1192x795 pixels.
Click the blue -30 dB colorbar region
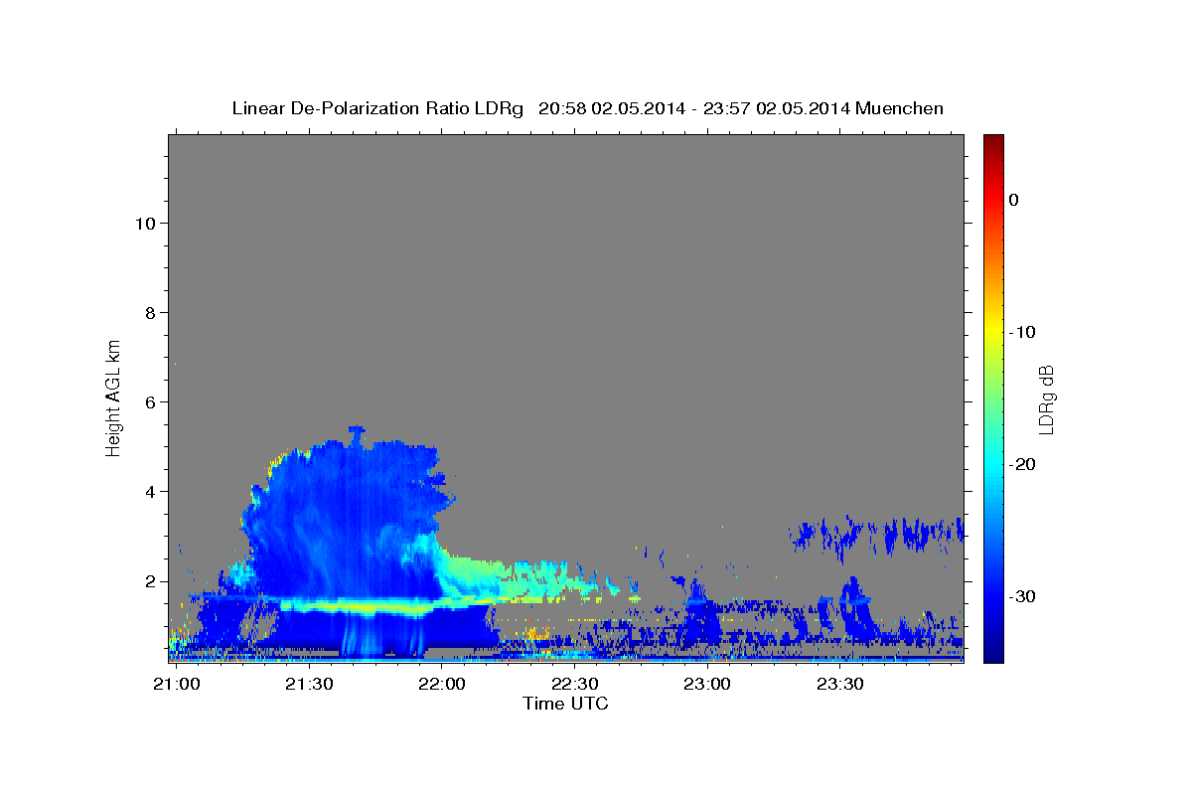pos(993,596)
